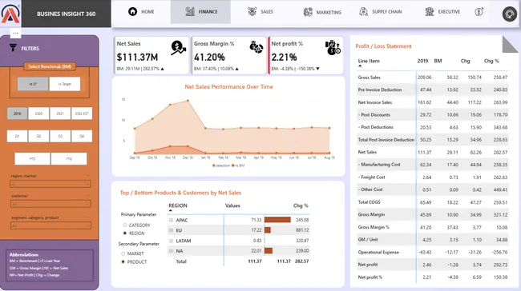Click the folded page corner icon

[x=510, y=45]
